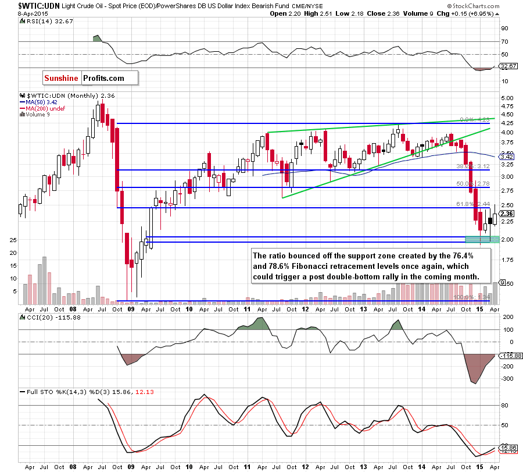Click the small indicator icon before CCI(20)
523x472 pixels.
(22, 317)
